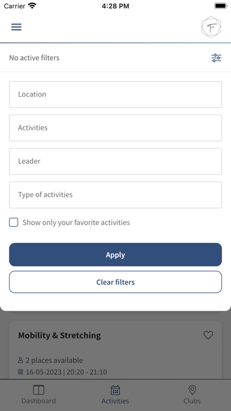
Task: Switch to the Dashboard tab
Action: click(x=38, y=394)
